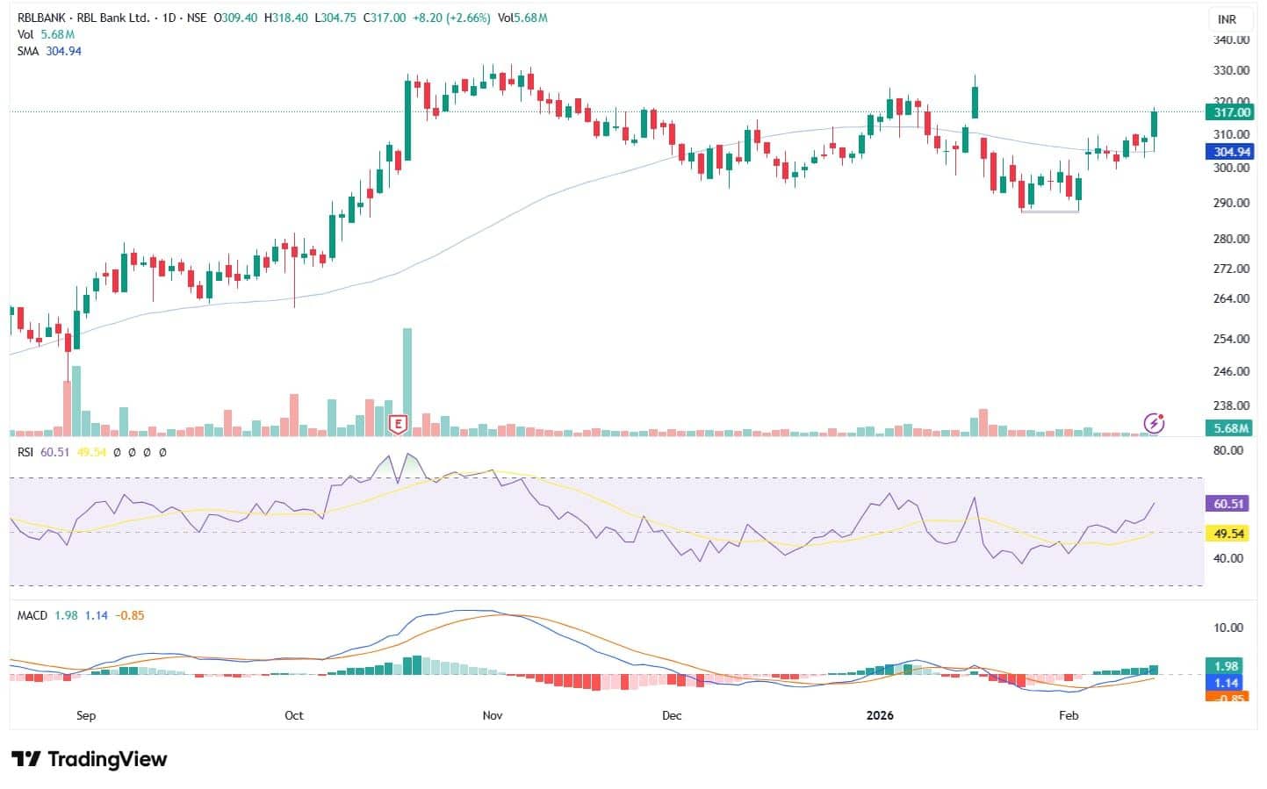Click the 238.00 price scale label

pyautogui.click(x=1231, y=405)
